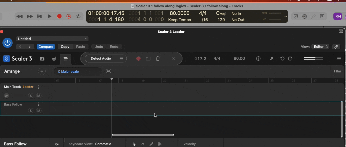
Task: Delete detected audio with trash icon
Action: (158, 59)
